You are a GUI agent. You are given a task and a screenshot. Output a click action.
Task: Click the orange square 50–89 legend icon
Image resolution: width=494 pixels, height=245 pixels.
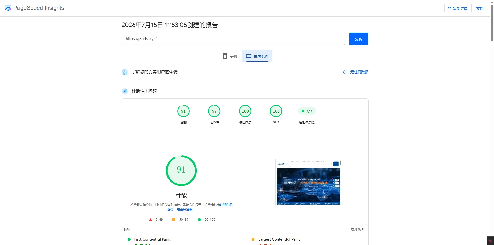pyautogui.click(x=174, y=220)
